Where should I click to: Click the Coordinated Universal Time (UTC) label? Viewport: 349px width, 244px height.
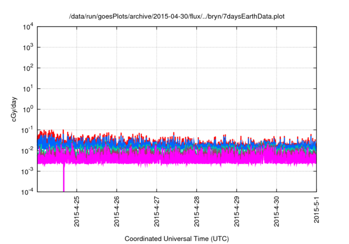177,239
